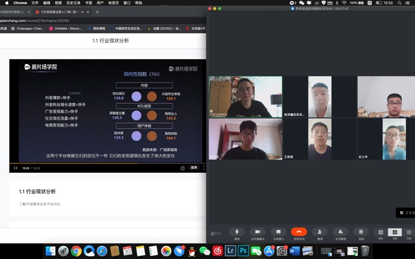Switch to the grid gallery view
This screenshot has height=259, width=415.
(395, 232)
